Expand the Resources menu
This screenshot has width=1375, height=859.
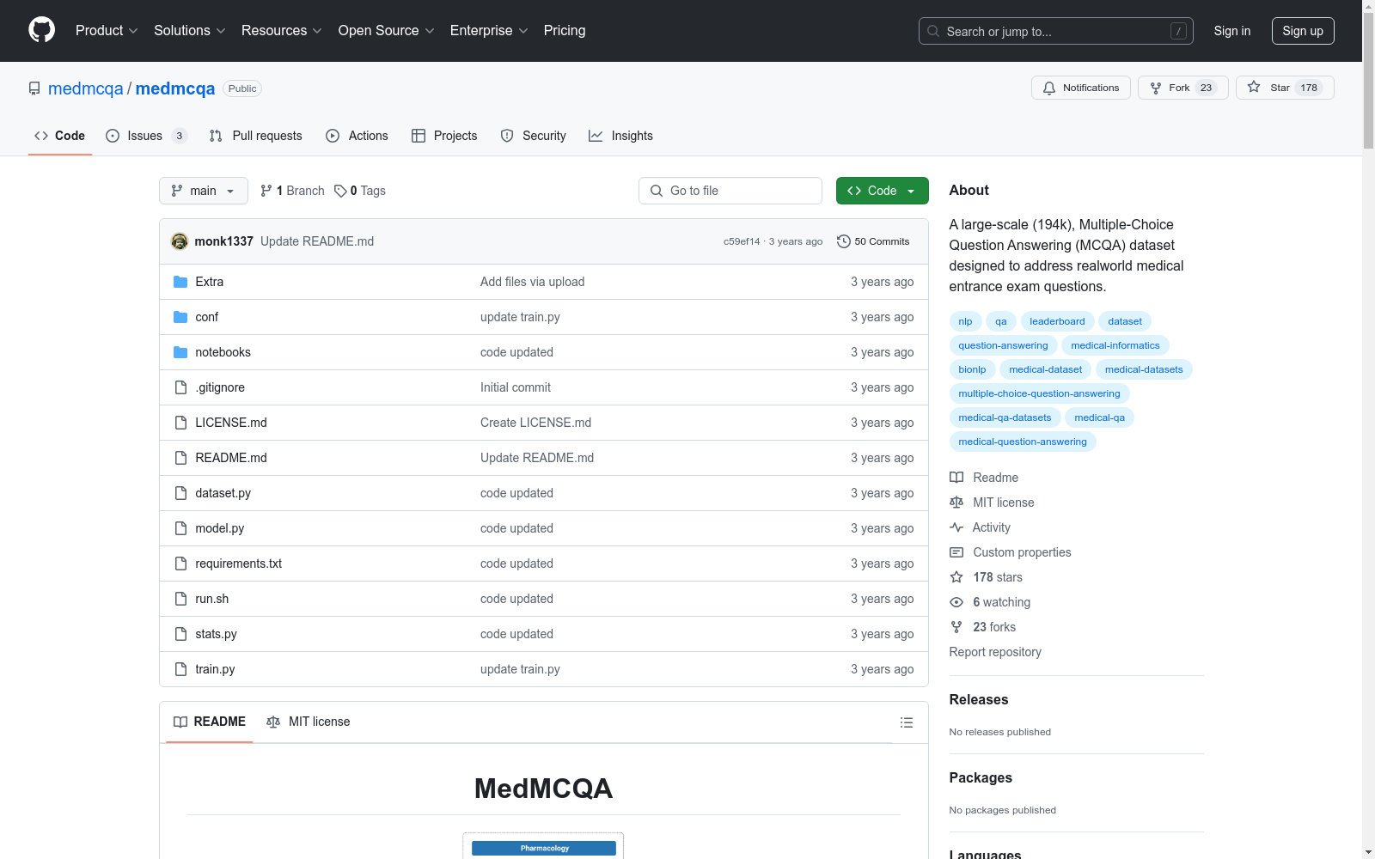[282, 30]
